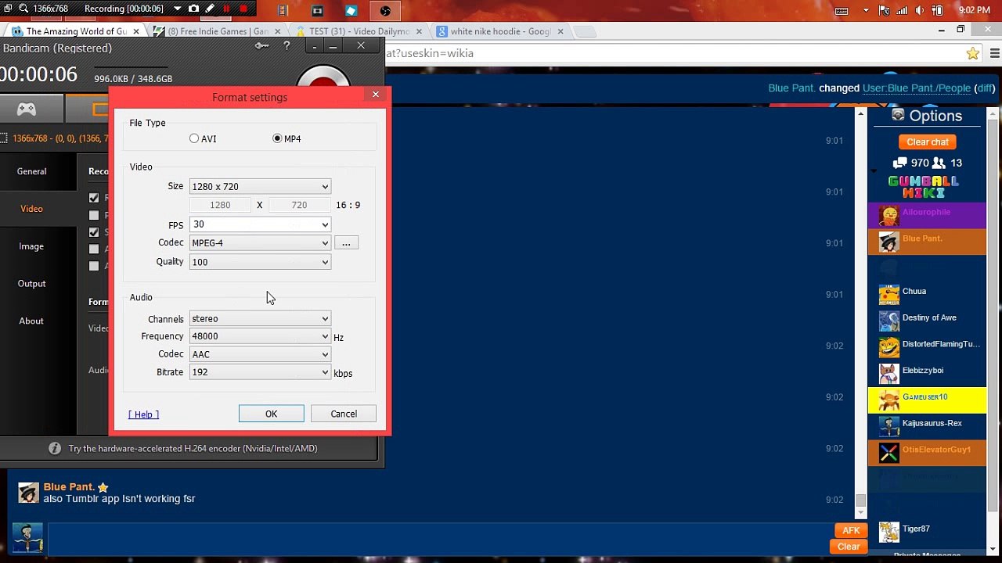Open the Output tab in Bandicam sidebar
Screen dimensions: 1002x563
point(31,284)
